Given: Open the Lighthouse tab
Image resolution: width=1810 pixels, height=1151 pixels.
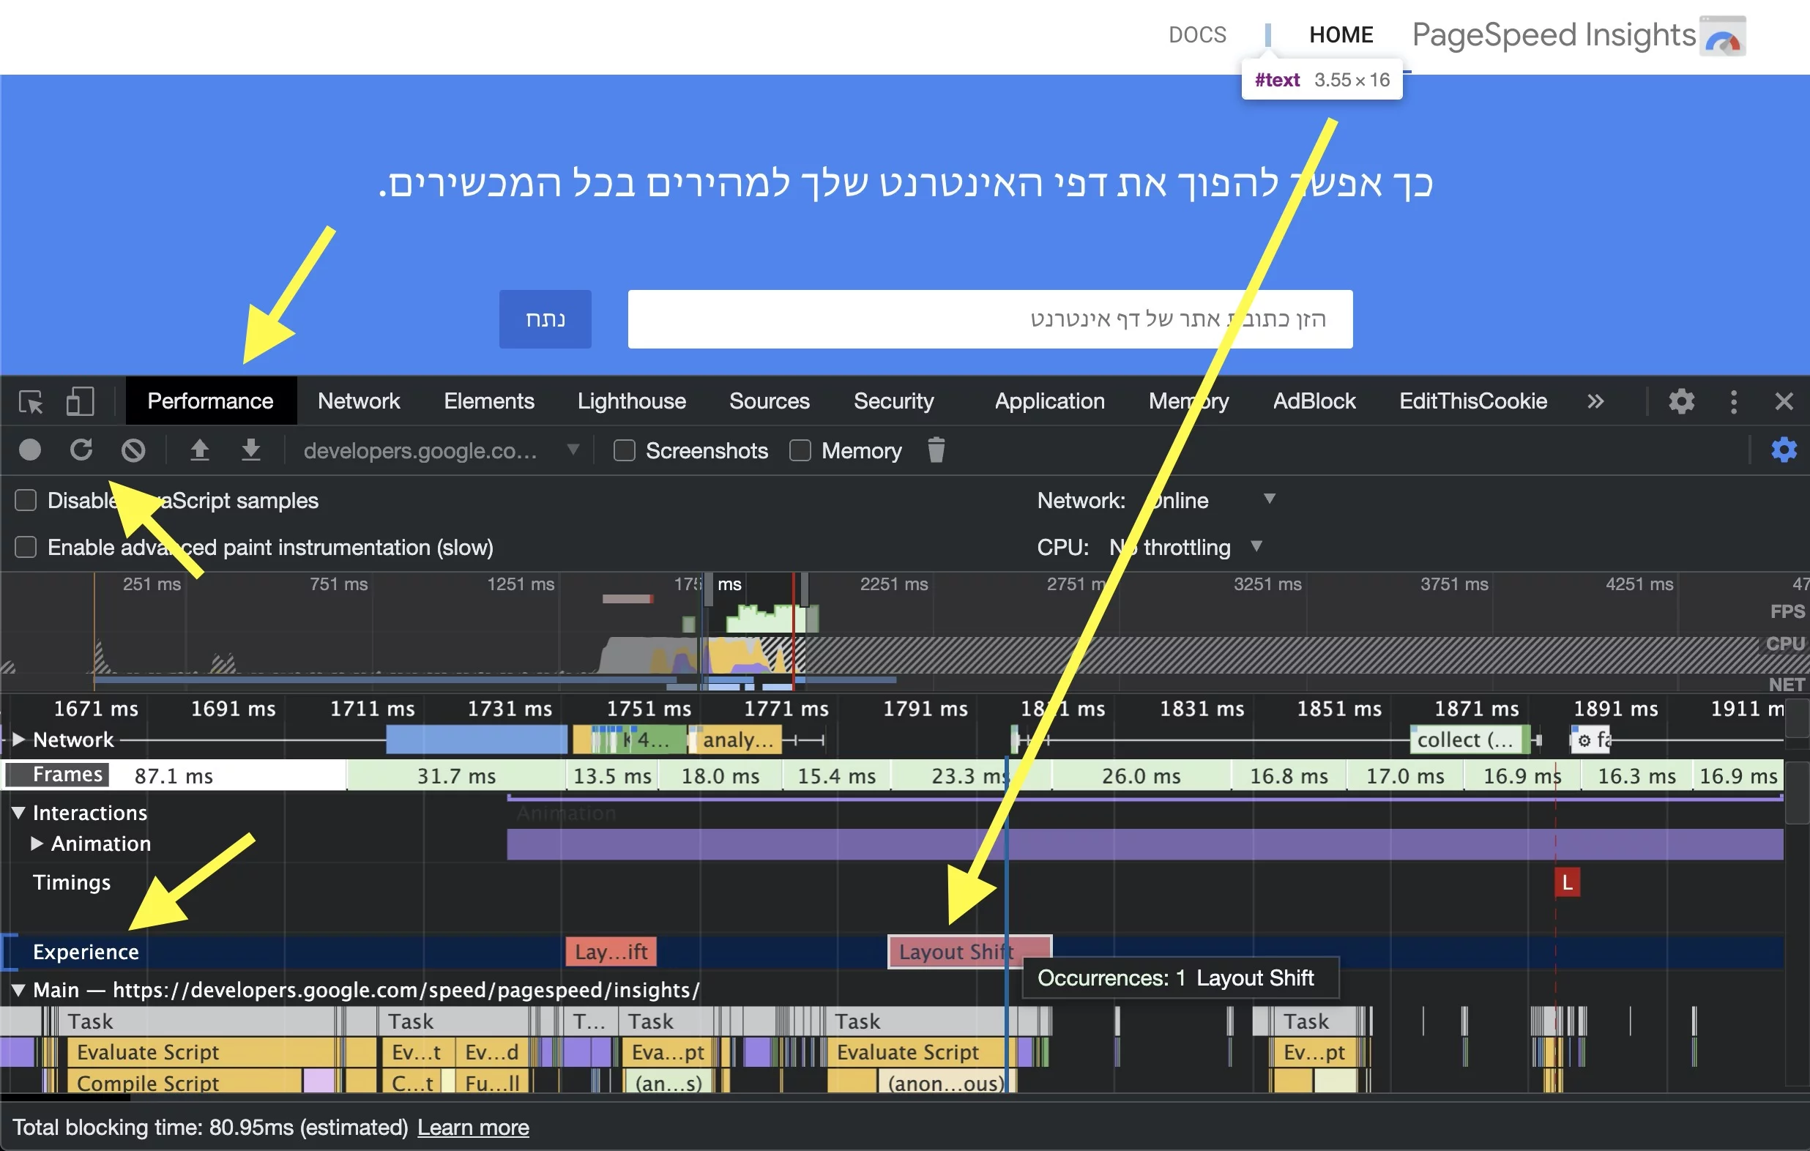Looking at the screenshot, I should click(x=631, y=401).
